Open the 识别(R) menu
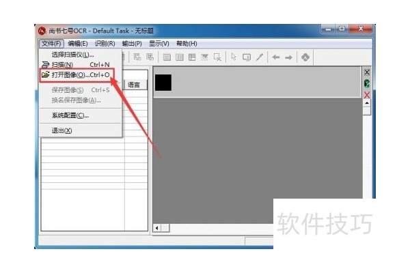Image resolution: width=410 pixels, height=273 pixels. pos(105,44)
